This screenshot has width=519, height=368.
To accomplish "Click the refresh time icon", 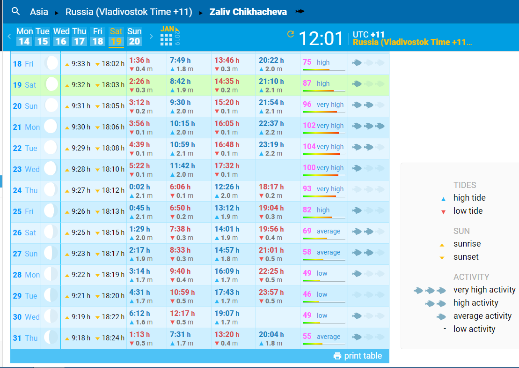I will pyautogui.click(x=291, y=34).
